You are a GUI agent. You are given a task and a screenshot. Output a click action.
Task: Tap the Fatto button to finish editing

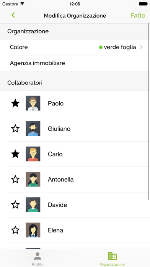point(138,15)
